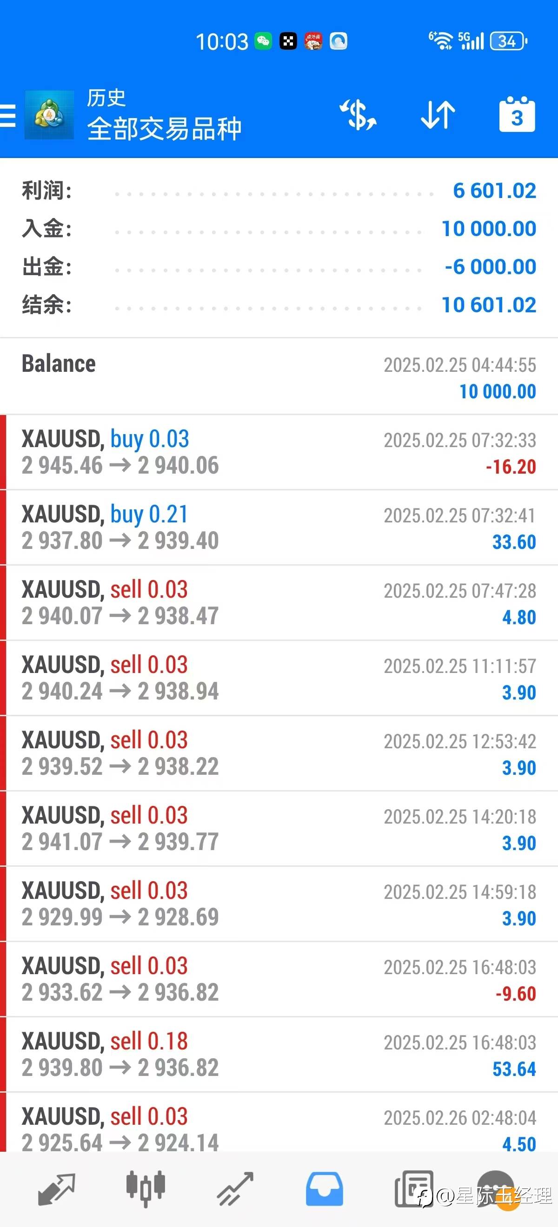Tap the sort order arrows icon
This screenshot has height=1227, width=558.
click(438, 115)
